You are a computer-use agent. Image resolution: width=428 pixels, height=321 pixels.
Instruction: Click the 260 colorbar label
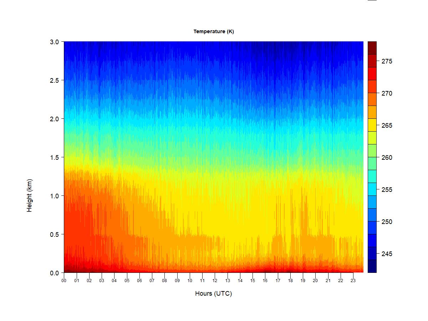click(387, 158)
